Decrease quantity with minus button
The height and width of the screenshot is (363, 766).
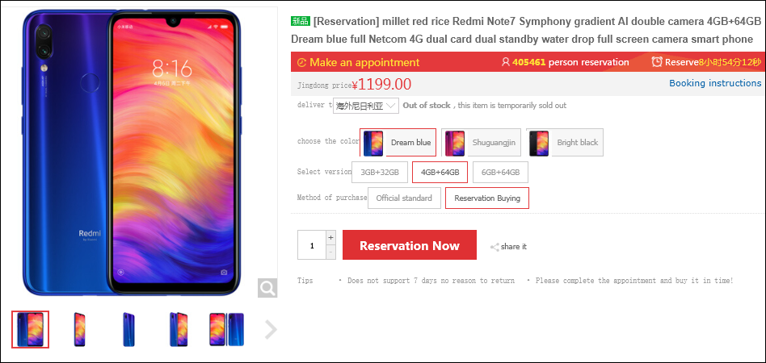[330, 252]
